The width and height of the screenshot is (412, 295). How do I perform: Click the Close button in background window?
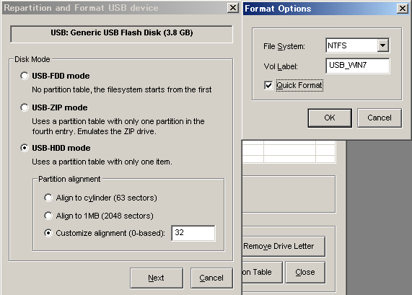coord(305,272)
